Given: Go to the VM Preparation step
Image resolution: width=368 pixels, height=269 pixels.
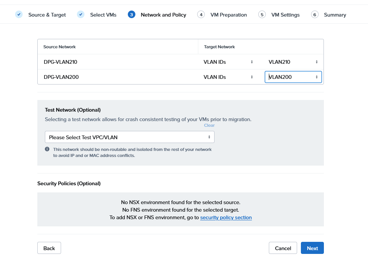Looking at the screenshot, I should 228,15.
